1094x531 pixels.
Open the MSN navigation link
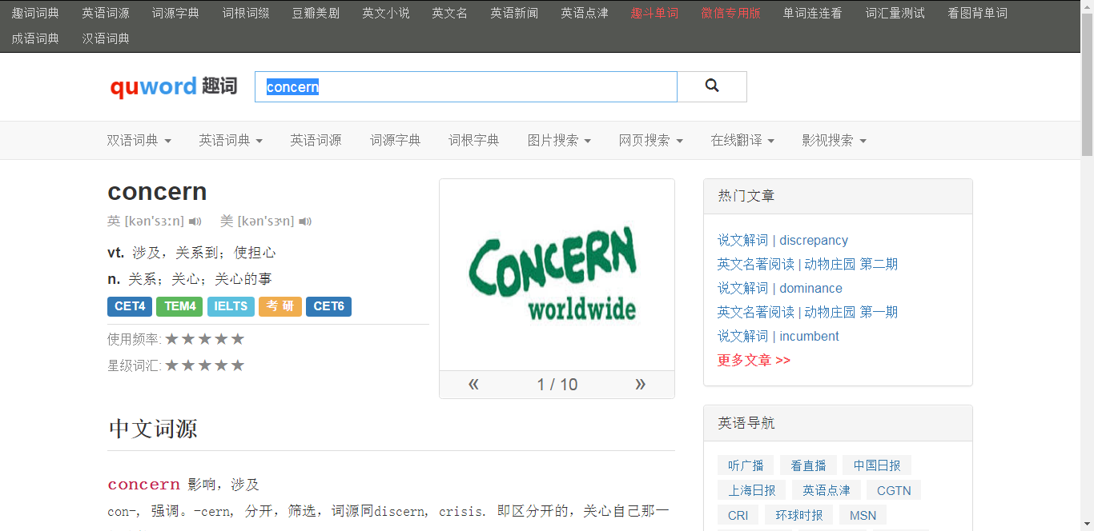pos(863,515)
